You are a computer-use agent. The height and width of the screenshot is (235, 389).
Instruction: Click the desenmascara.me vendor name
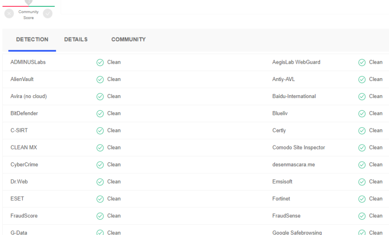294,164
